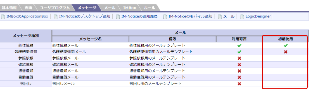The height and width of the screenshot is (104, 311).
Task: Click remark 参照依頼用のメールテンプレート
Action: coord(157,58)
